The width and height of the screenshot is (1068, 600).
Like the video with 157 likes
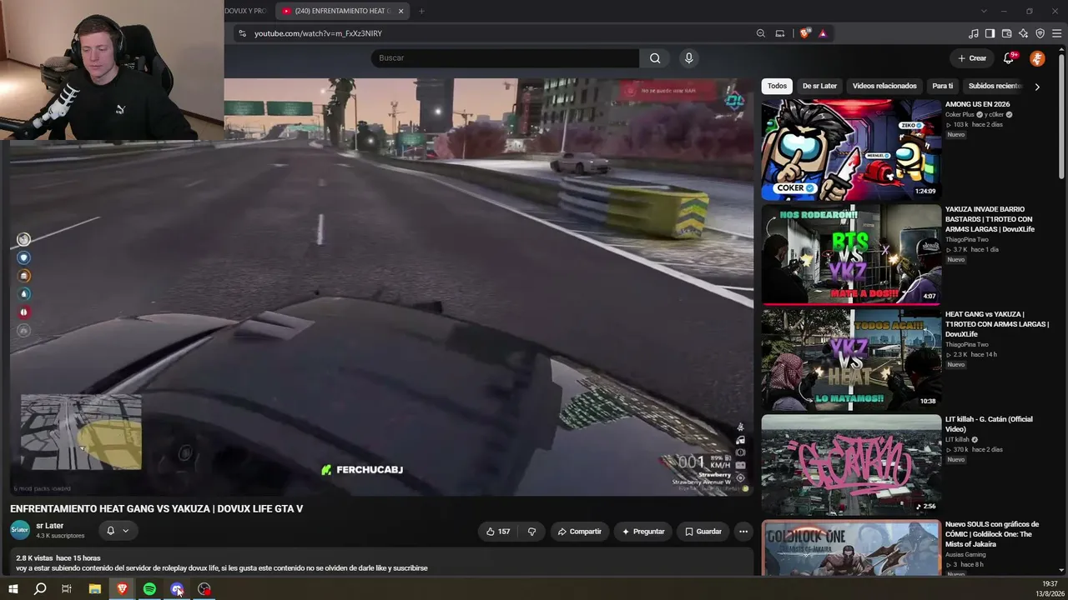pos(498,532)
